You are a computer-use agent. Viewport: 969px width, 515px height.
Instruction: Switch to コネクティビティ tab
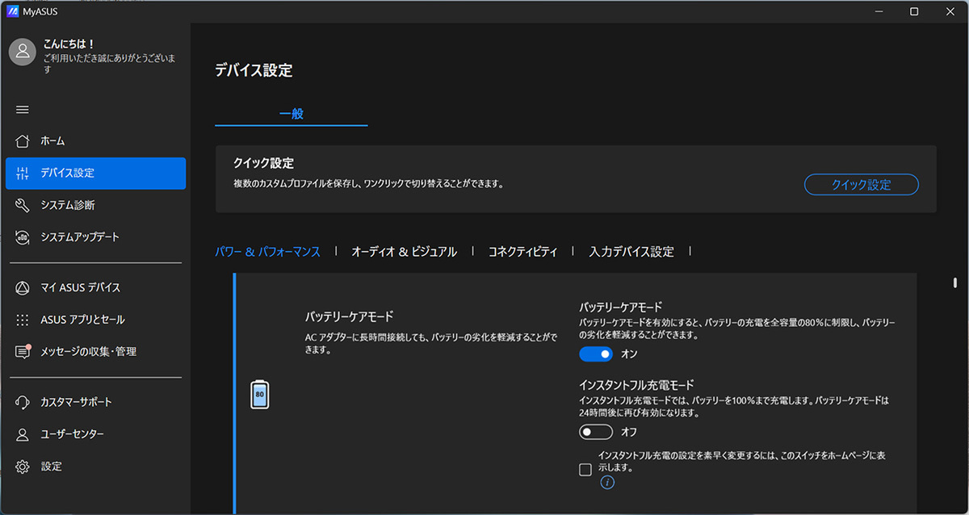pyautogui.click(x=523, y=252)
